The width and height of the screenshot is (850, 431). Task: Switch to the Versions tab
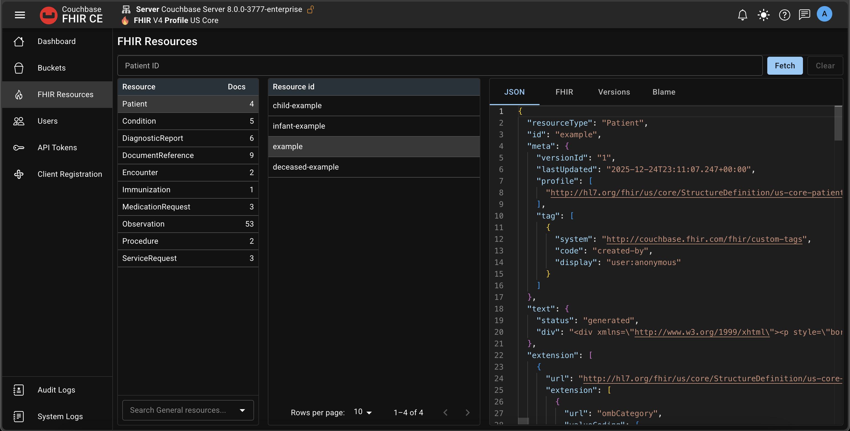pos(614,92)
